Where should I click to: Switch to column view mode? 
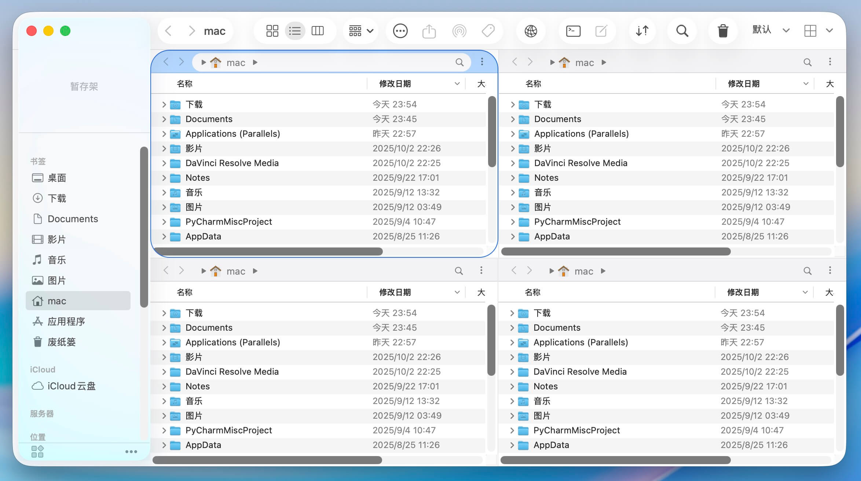click(x=318, y=31)
